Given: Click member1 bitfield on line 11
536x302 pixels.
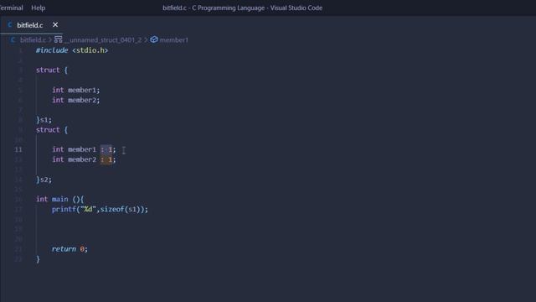Looking at the screenshot, I should point(82,149).
